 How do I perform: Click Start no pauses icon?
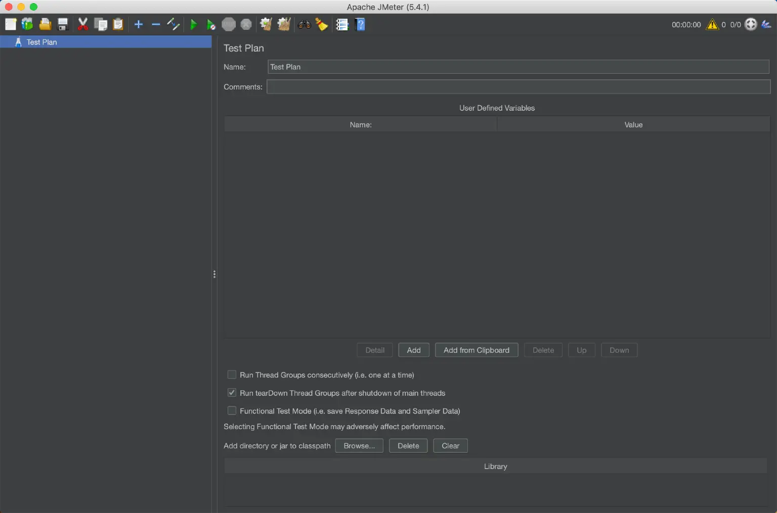(x=211, y=24)
